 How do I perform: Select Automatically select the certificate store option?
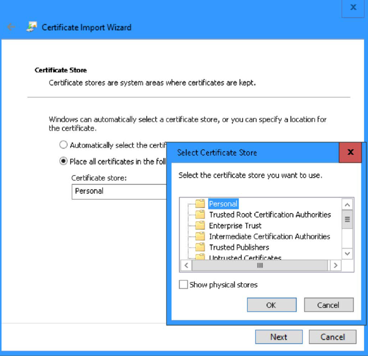pyautogui.click(x=64, y=145)
